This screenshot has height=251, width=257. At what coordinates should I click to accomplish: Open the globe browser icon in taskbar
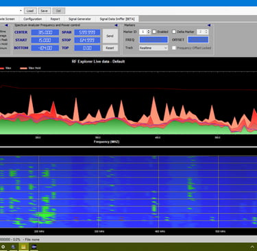click(x=13, y=247)
